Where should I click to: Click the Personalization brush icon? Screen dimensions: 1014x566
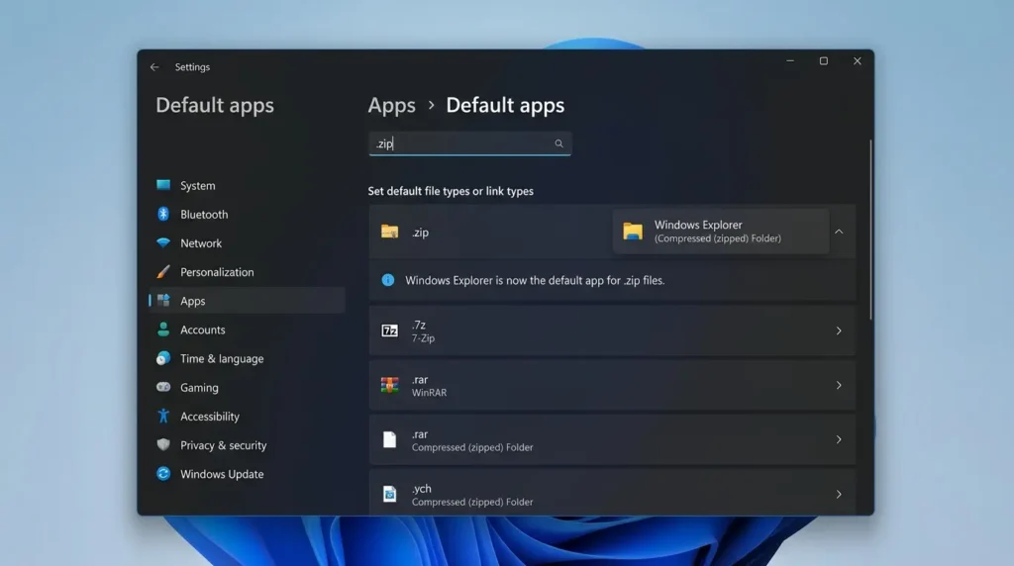pos(163,272)
